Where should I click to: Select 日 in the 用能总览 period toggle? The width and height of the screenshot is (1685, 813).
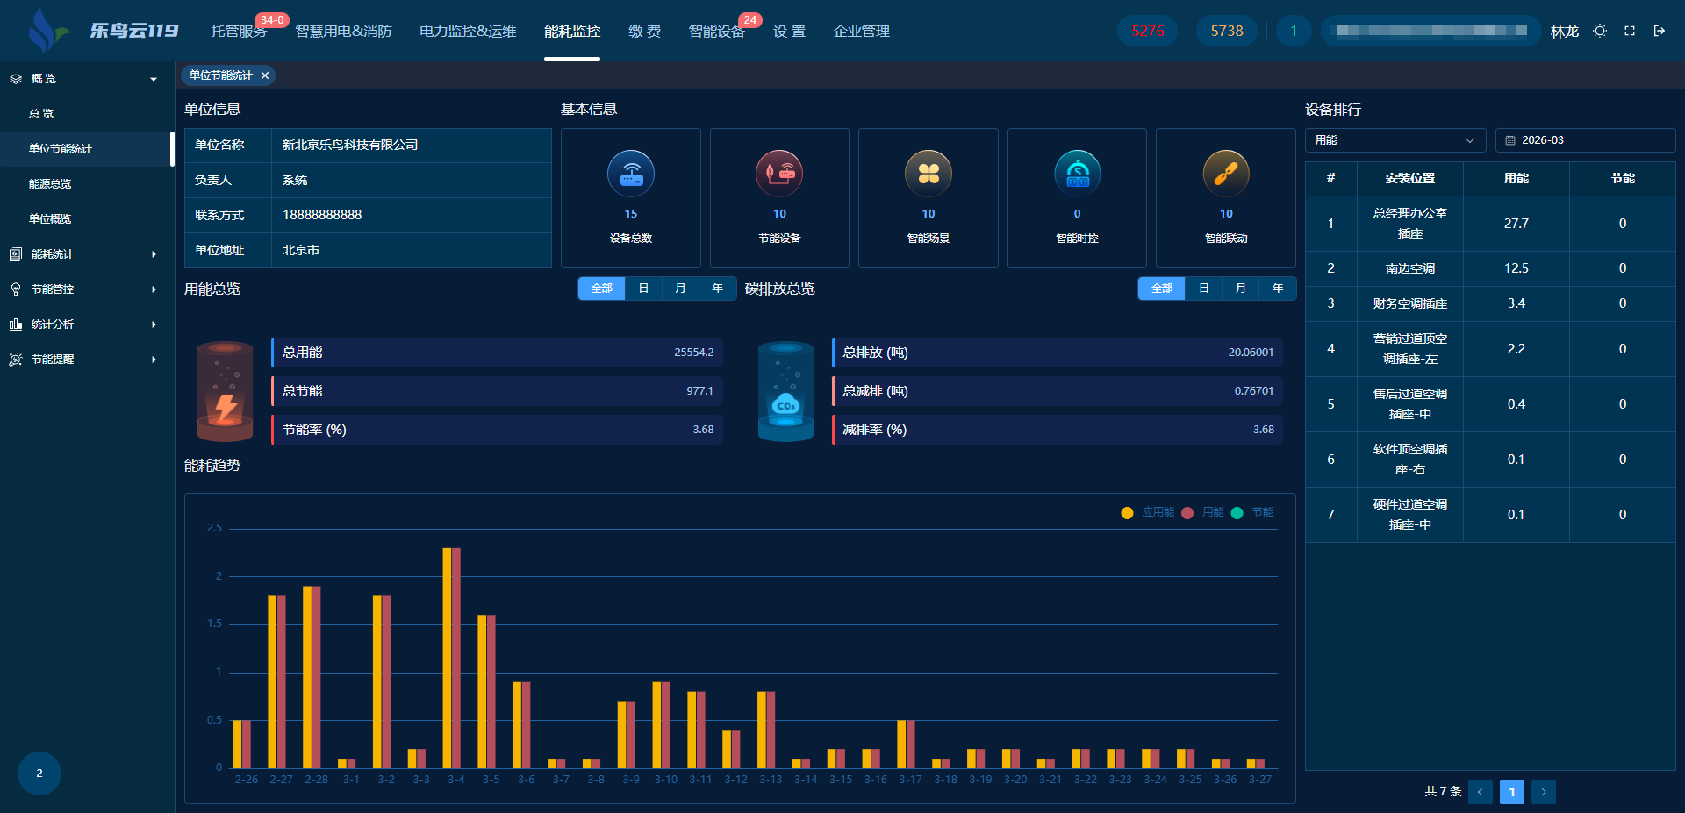coord(643,289)
